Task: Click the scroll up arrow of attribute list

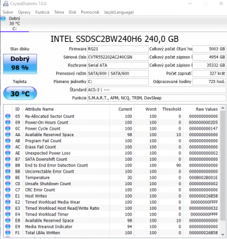Action: coord(223,108)
